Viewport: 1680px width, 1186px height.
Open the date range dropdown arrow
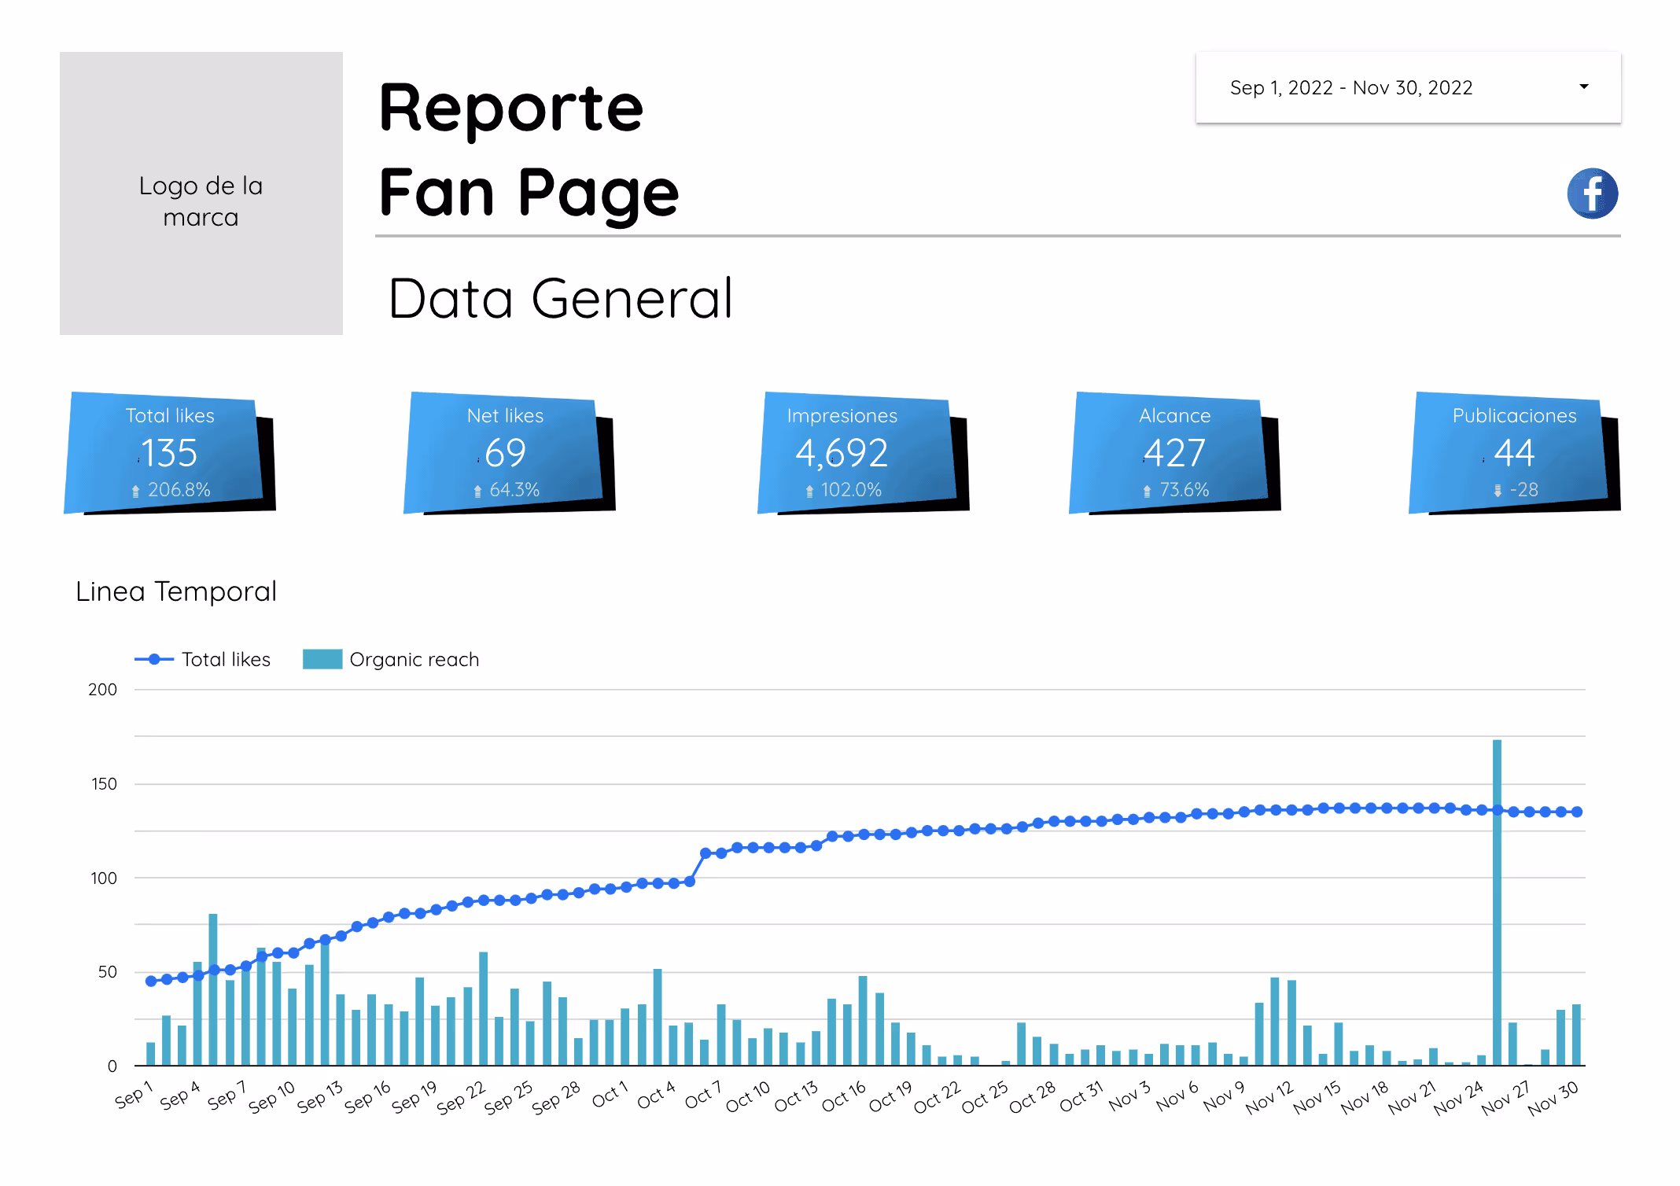1583,87
